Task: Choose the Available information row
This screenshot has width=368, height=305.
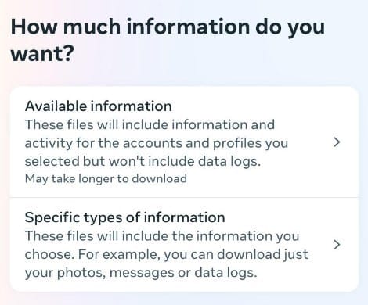Action: [x=184, y=142]
